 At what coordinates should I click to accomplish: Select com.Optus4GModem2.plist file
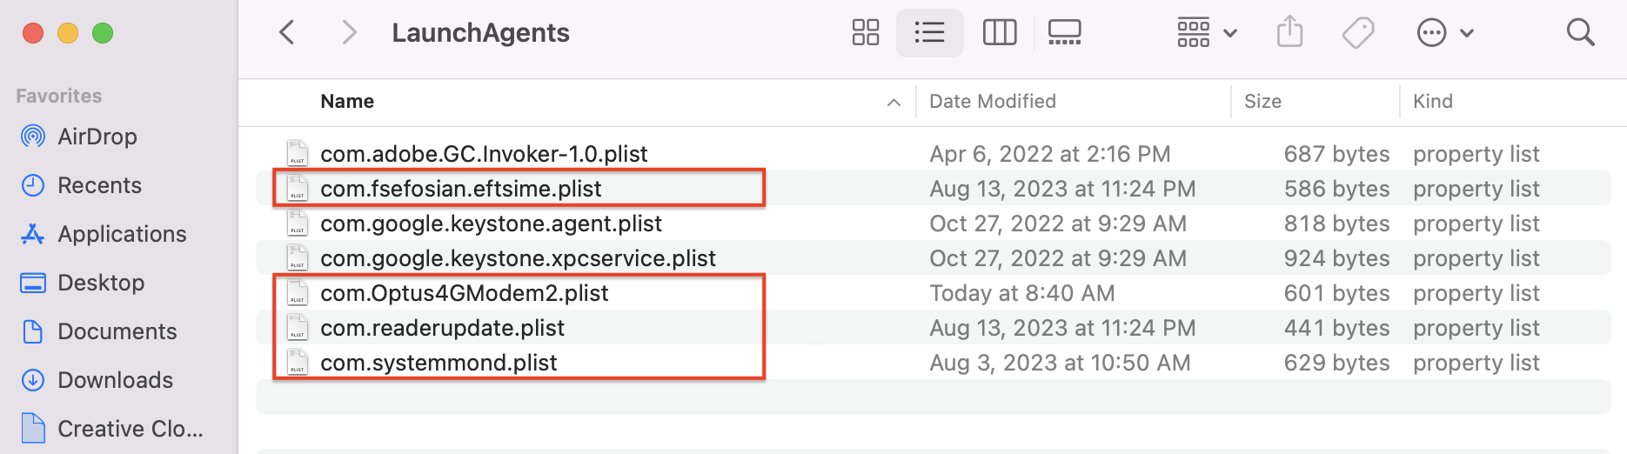coord(464,293)
